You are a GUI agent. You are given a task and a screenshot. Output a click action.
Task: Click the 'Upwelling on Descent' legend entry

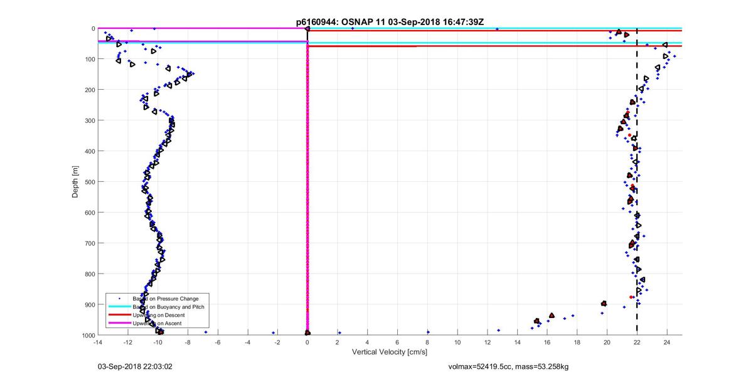[x=158, y=315]
